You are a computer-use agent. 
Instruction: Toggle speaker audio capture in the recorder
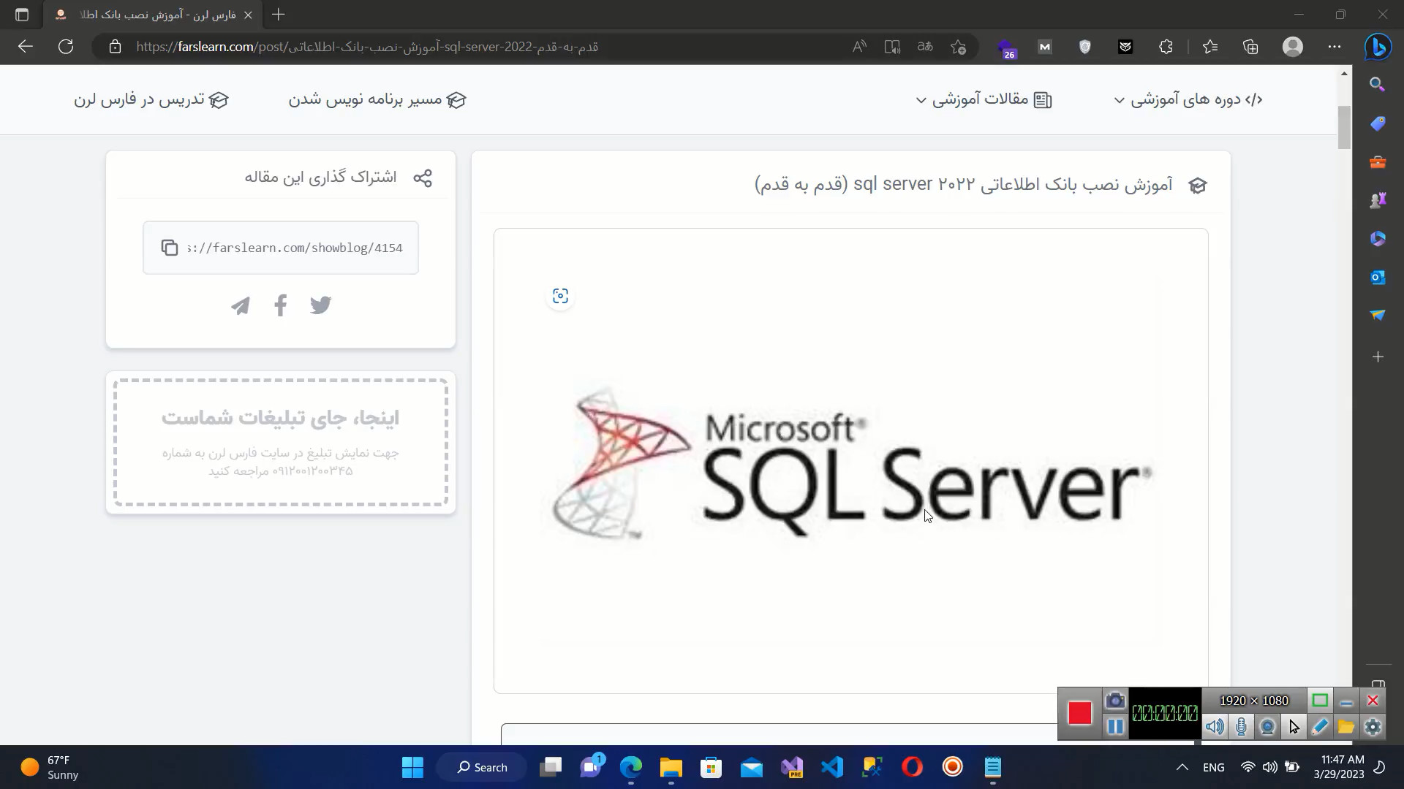click(1215, 727)
